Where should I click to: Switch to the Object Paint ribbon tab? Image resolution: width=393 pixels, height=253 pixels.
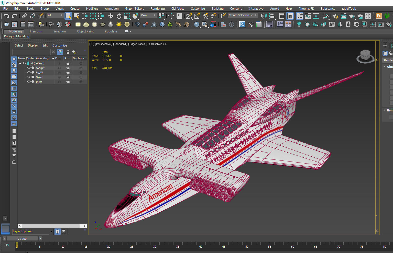click(85, 31)
